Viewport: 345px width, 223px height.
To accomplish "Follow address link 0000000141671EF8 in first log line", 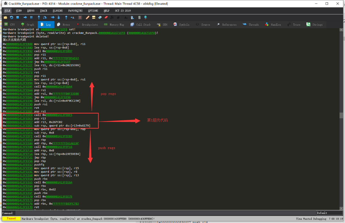I will [54, 29].
